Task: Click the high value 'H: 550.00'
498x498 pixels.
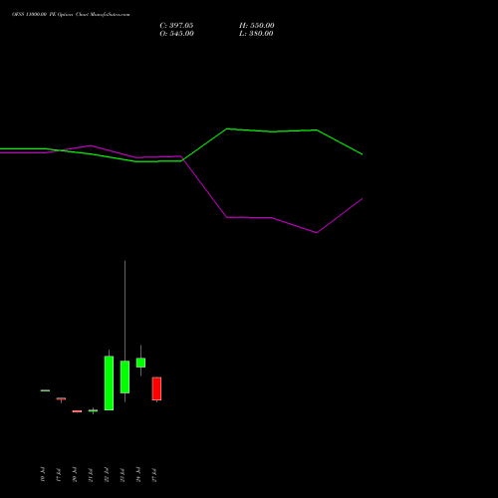Action: 257,26
